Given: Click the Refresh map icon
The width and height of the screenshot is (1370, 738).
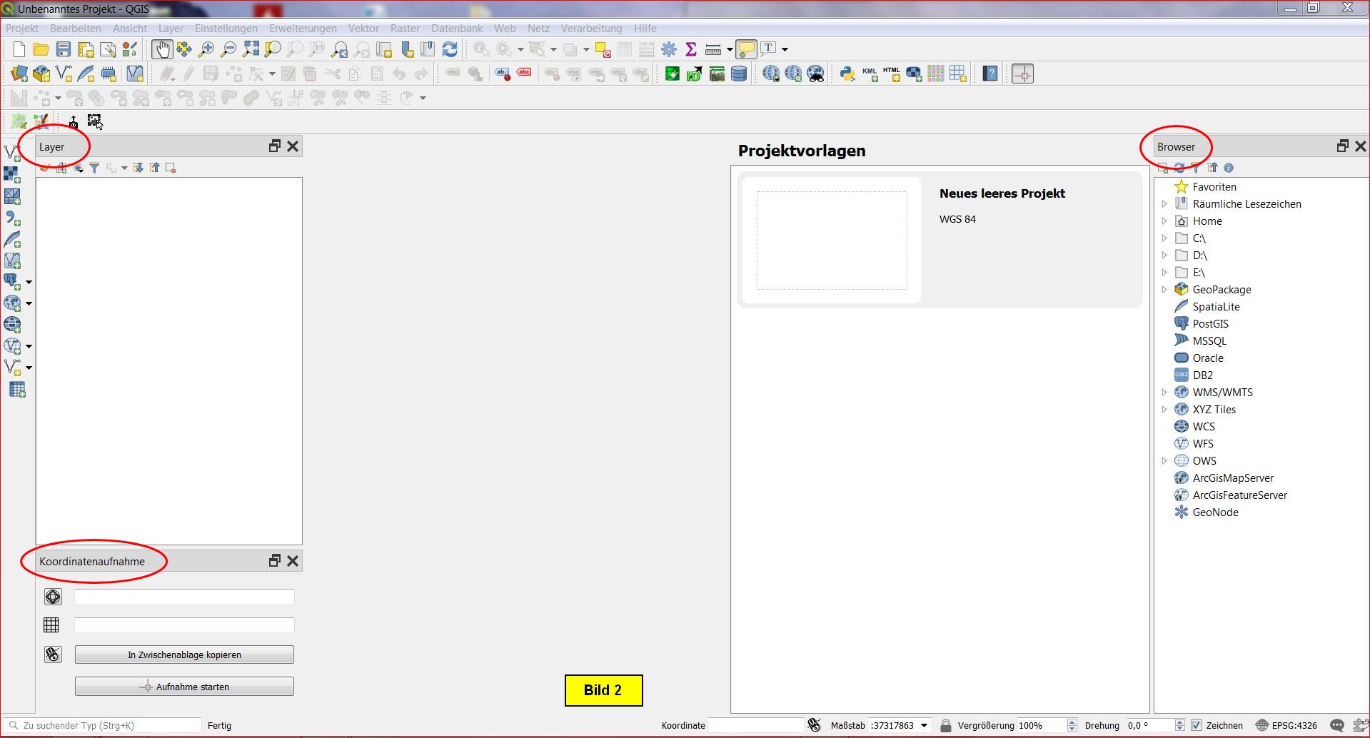Looking at the screenshot, I should click(450, 49).
